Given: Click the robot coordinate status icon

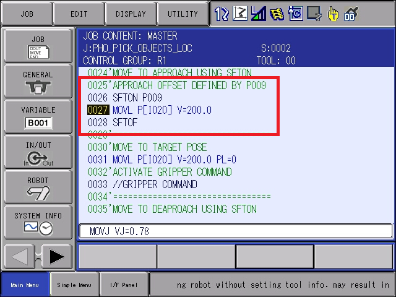Looking at the screenshot, I should click(240, 14).
